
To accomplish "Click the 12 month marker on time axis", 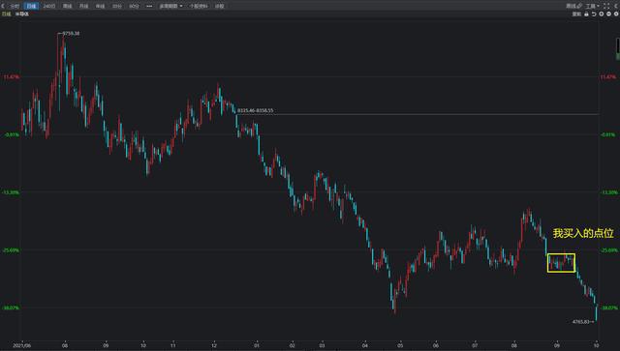I will coord(214,345).
